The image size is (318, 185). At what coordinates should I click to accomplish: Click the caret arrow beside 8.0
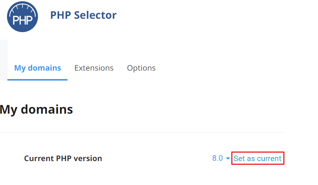click(x=228, y=159)
